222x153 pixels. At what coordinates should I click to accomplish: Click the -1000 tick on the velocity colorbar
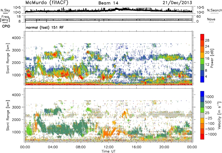211,134
